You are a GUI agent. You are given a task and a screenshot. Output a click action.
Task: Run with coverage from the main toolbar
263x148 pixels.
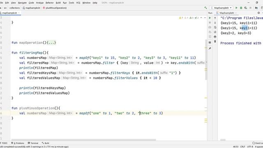(x=246, y=8)
